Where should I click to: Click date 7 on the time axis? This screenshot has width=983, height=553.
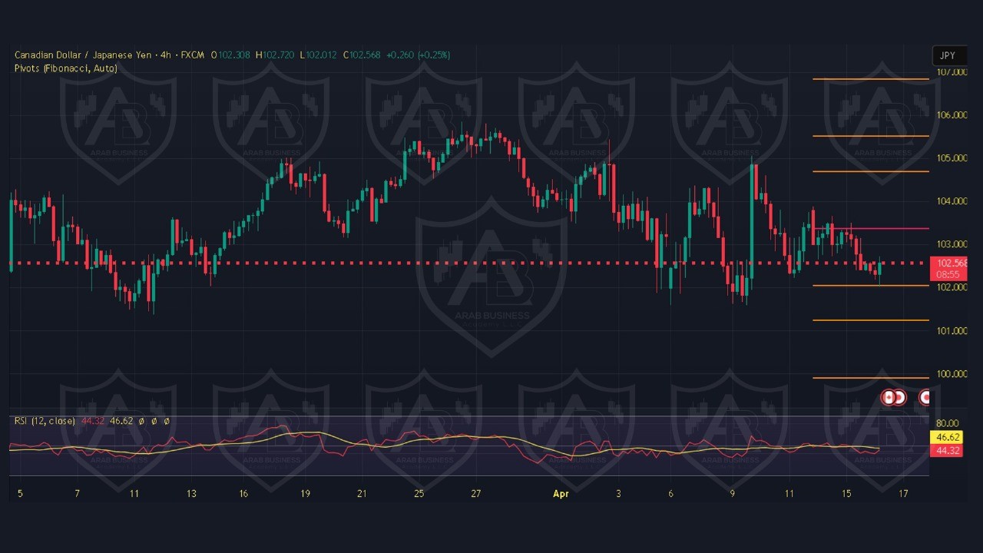[x=77, y=494]
